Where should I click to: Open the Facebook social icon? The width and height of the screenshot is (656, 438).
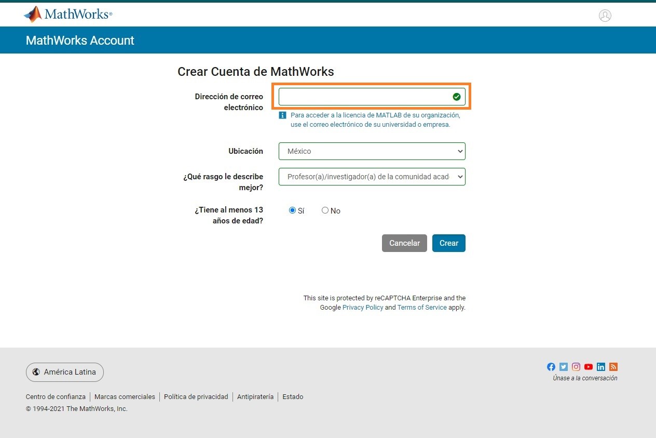(x=551, y=367)
